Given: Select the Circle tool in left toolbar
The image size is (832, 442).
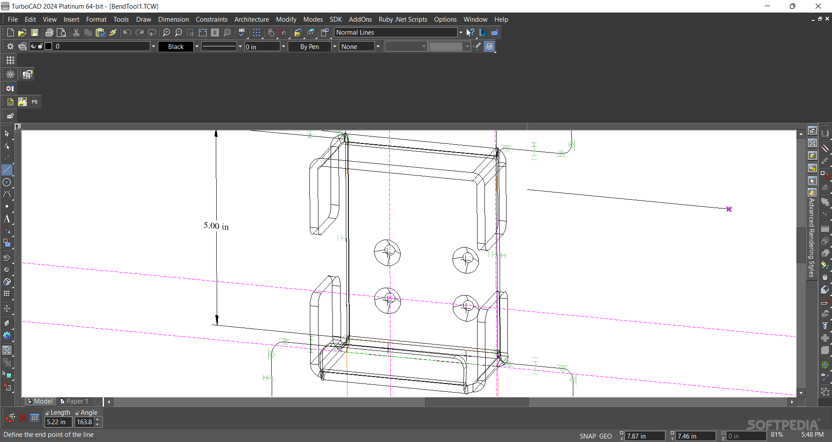Looking at the screenshot, I should (7, 182).
